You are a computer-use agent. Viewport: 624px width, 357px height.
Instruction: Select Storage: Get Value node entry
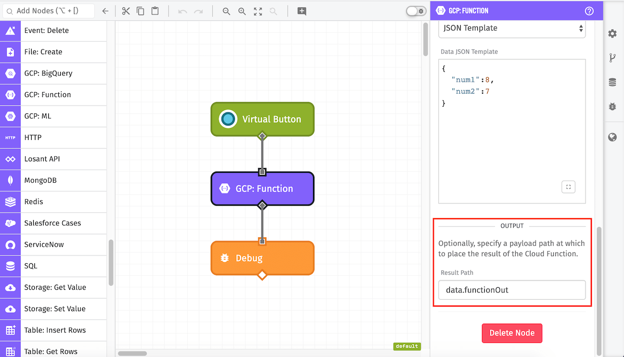click(x=53, y=287)
